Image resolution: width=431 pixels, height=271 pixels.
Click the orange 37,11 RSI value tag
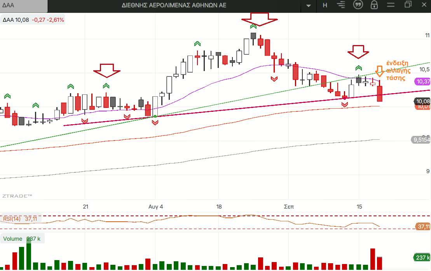tap(423, 226)
